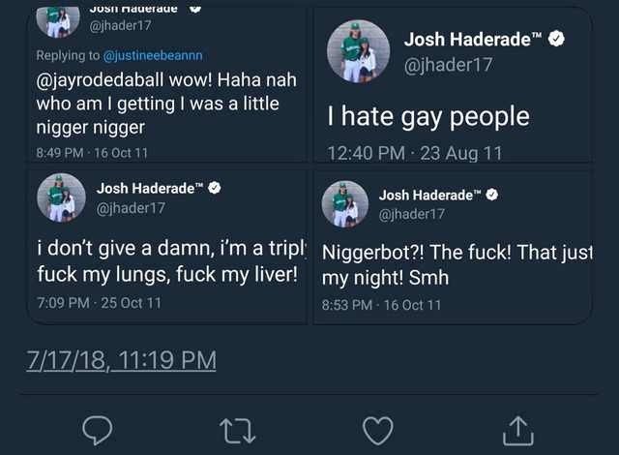Screen dimensions: 619x455
Task: Like the tweet with the heart icon
Action: [378, 431]
